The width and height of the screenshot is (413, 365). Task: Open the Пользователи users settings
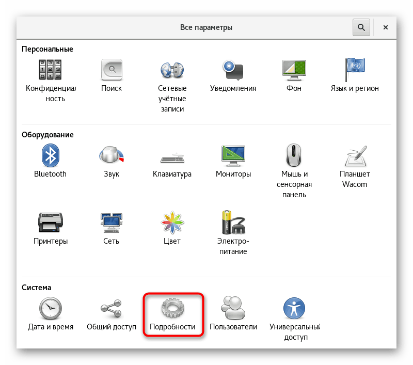(233, 308)
